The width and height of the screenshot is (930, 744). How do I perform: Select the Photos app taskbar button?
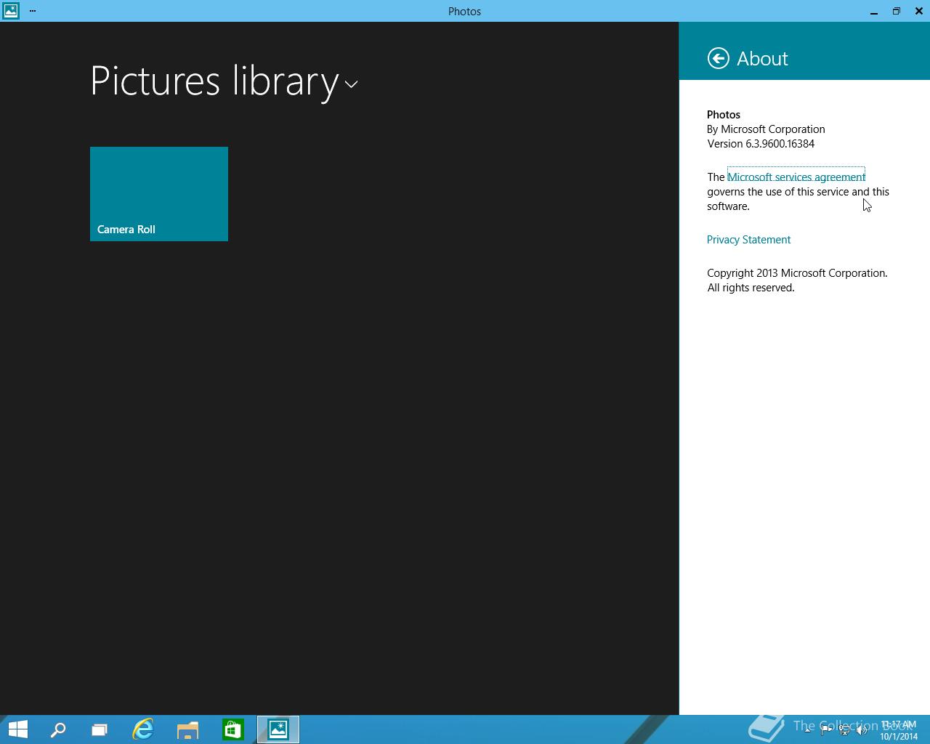point(278,729)
